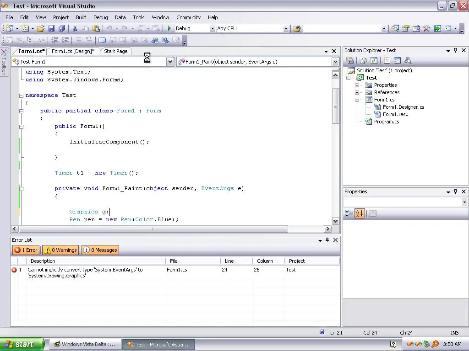Image resolution: width=469 pixels, height=351 pixels.
Task: Open the Debug menu
Action: click(100, 17)
